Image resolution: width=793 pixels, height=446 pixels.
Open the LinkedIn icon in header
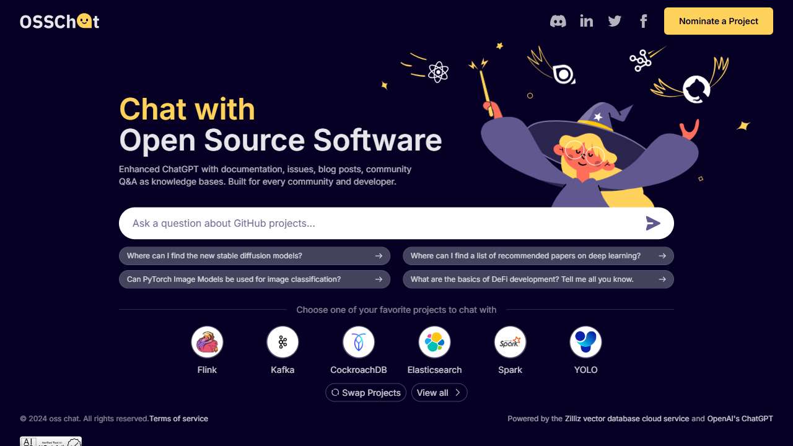pyautogui.click(x=586, y=21)
